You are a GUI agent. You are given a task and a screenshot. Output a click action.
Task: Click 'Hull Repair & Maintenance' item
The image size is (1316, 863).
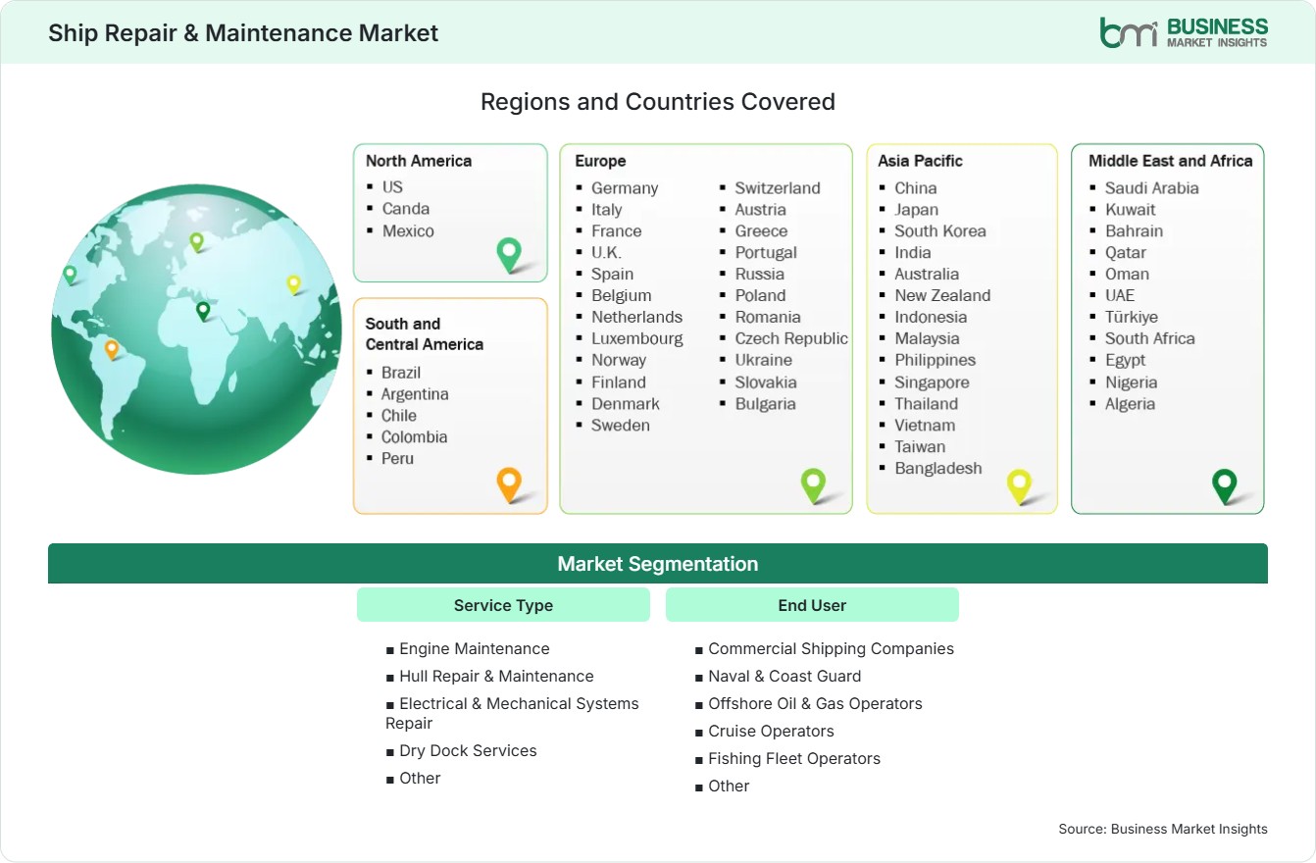[496, 676]
